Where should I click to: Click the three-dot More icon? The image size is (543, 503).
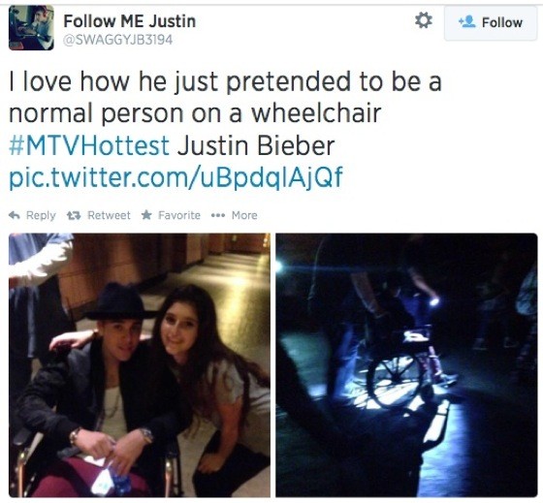tap(218, 216)
